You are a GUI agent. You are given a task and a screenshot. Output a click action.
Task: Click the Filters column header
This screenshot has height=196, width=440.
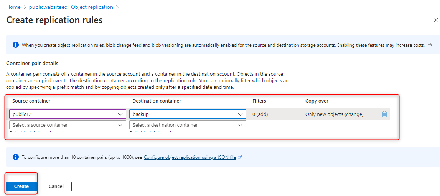259,101
